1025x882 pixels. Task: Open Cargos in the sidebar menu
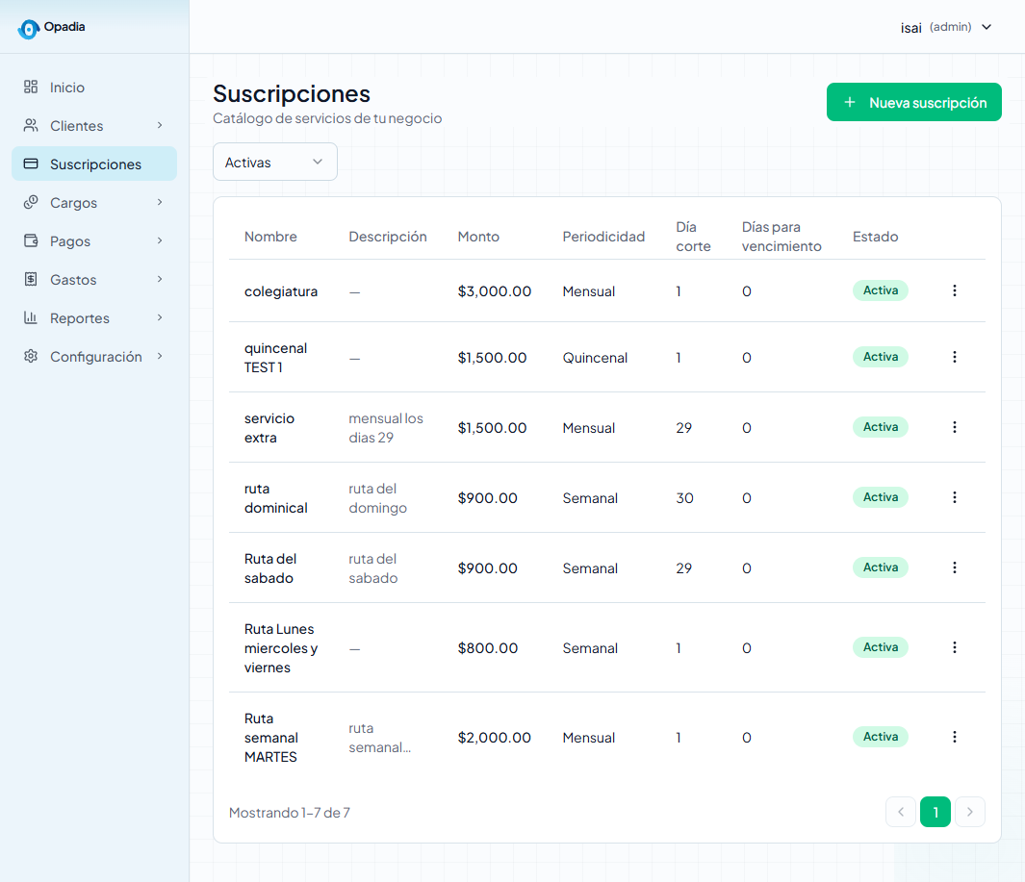coord(94,203)
